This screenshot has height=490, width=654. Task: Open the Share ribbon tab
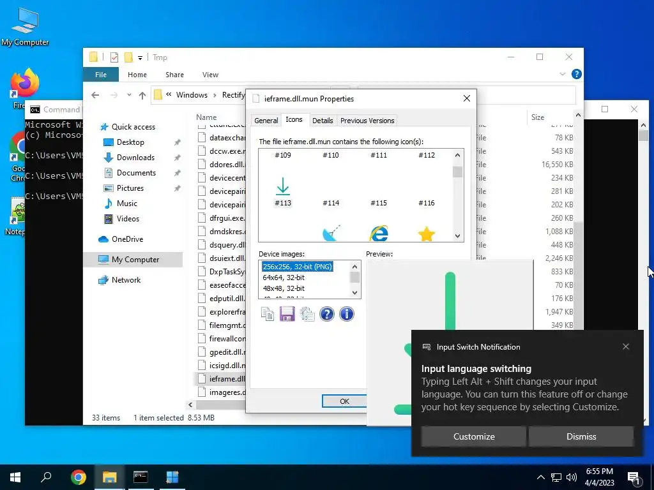[174, 75]
